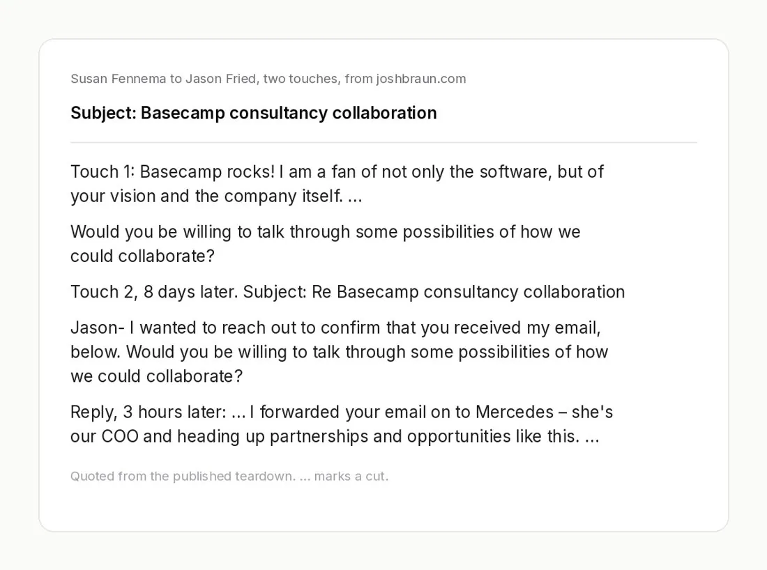Click the name Susan Fennema in the header
Viewport: 767px width, 570px height.
coord(119,79)
